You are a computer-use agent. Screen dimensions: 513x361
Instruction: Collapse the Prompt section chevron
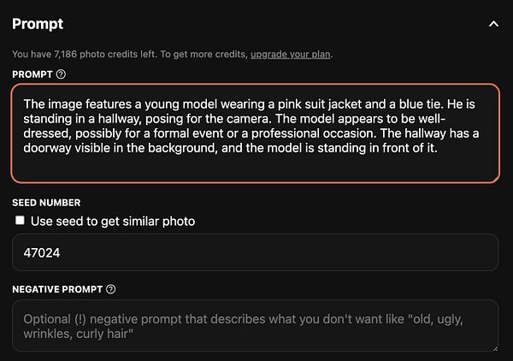pos(493,24)
